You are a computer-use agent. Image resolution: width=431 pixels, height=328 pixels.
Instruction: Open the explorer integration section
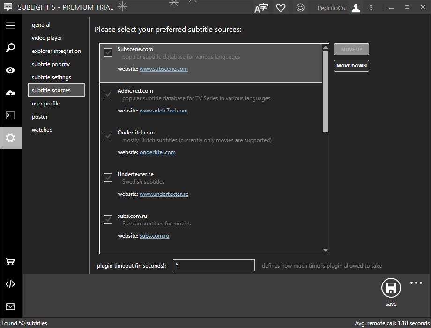(x=56, y=51)
